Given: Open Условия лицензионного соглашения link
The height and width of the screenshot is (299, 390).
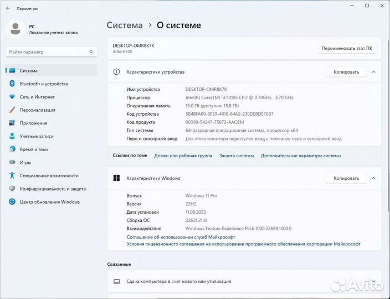Looking at the screenshot, I should (244, 244).
